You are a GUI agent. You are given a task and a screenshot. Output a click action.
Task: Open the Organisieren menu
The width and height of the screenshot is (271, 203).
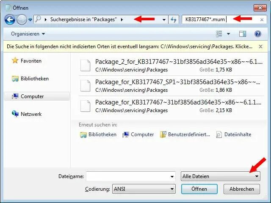pos(28,34)
